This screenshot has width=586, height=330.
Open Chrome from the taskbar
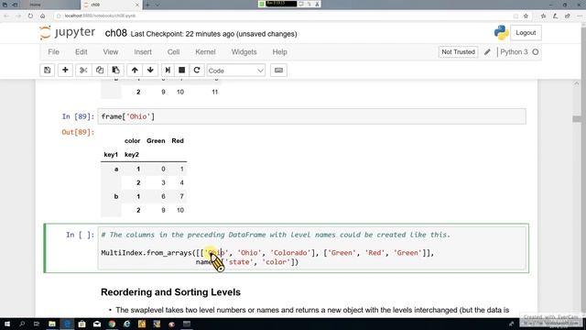tap(112, 324)
